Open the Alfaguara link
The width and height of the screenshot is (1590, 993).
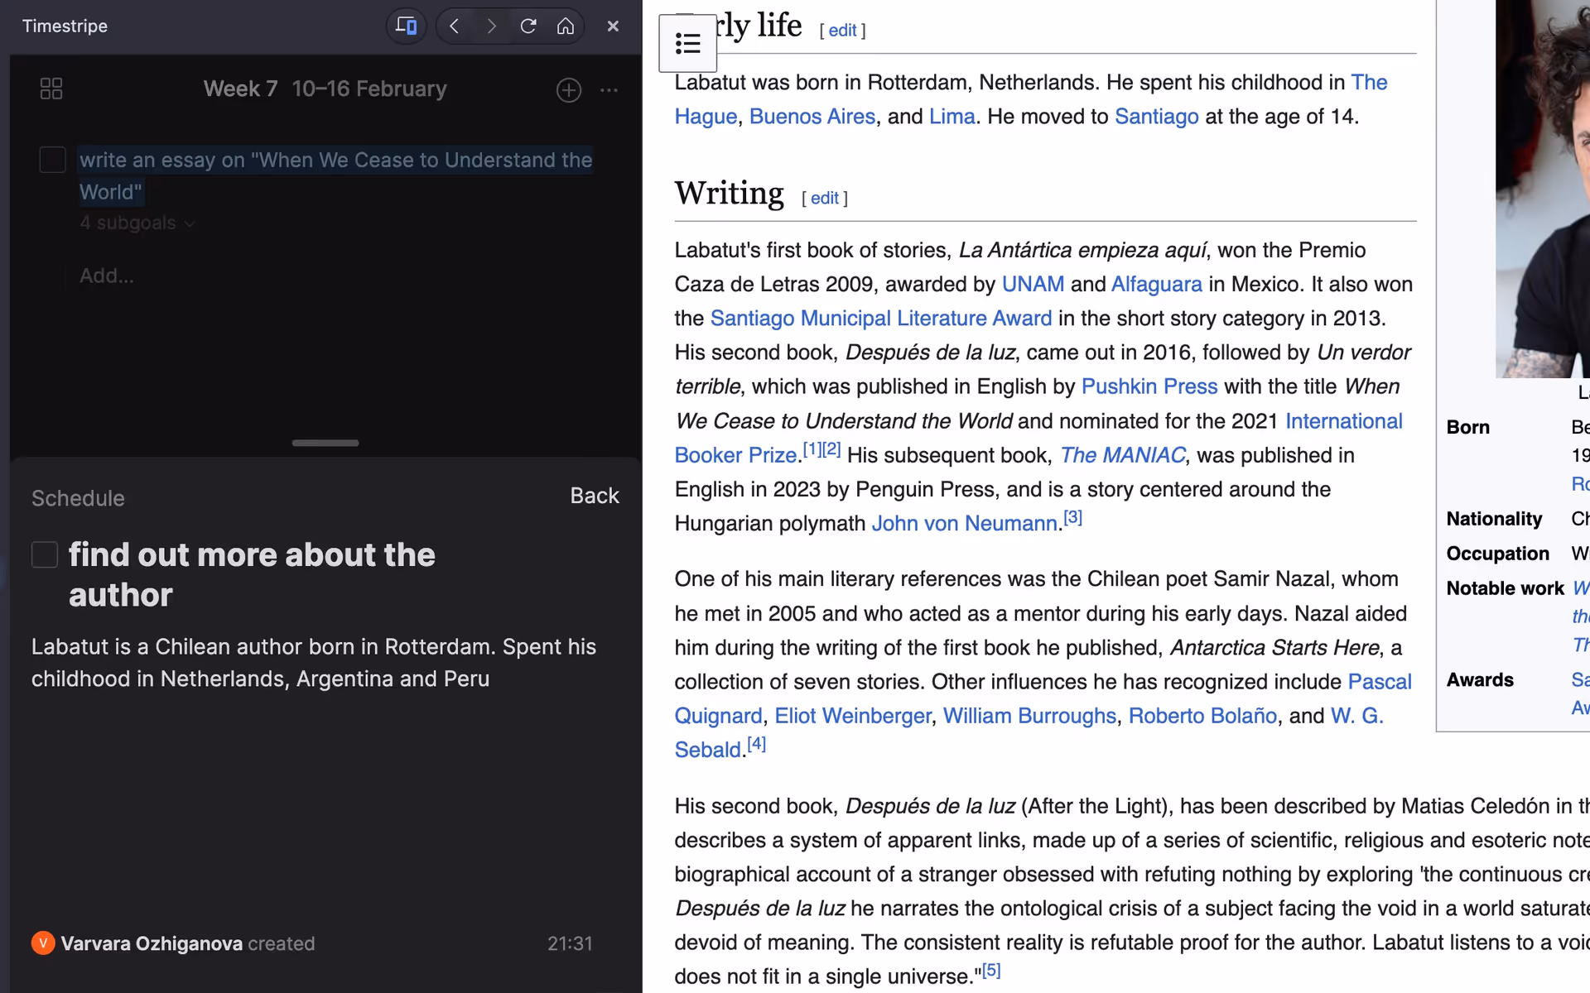tap(1157, 285)
